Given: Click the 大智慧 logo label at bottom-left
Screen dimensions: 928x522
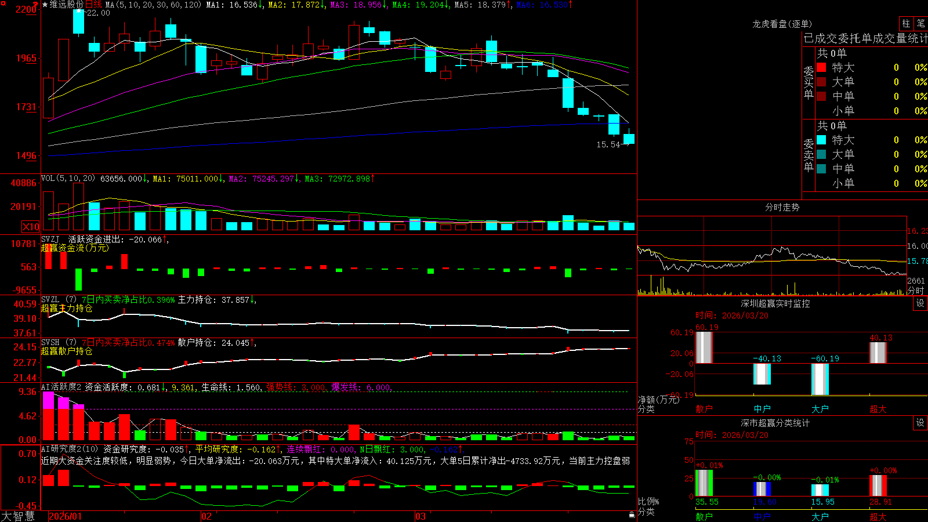Looking at the screenshot, I should click(x=18, y=516).
